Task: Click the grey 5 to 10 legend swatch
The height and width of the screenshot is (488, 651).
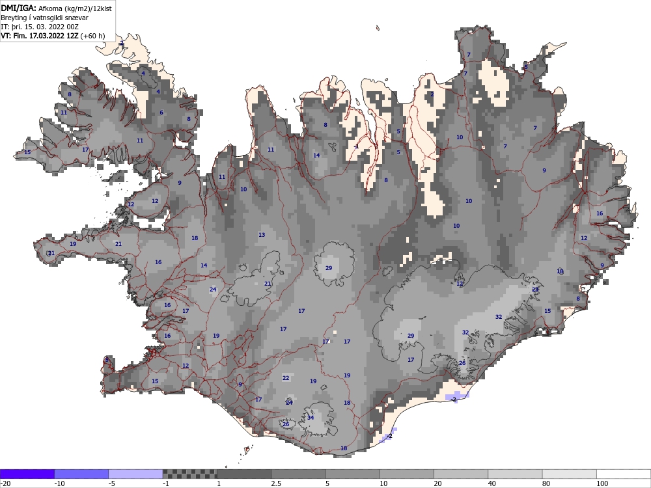Action: click(x=352, y=474)
